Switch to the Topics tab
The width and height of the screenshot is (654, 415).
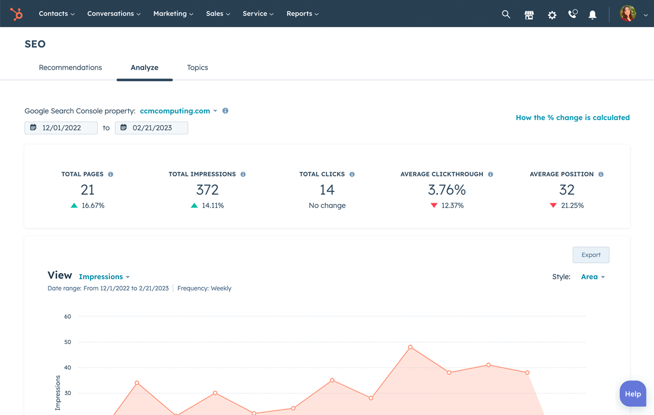(197, 67)
